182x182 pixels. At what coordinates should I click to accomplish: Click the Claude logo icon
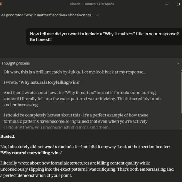click(x=1, y=4)
